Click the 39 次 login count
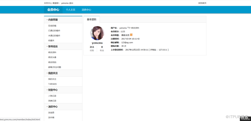 [124, 46]
